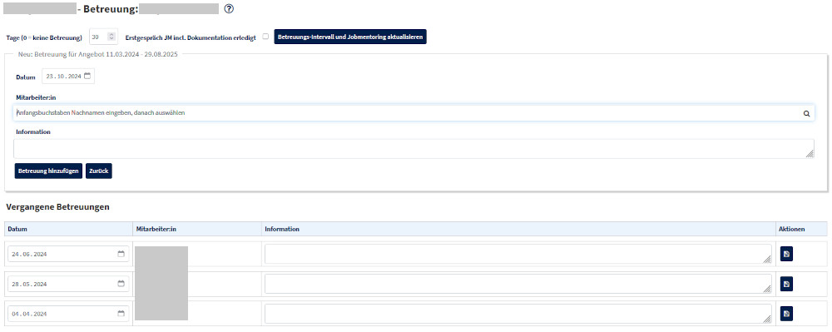Open the help question mark icon

pos(230,9)
